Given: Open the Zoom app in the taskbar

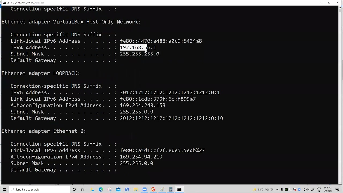Looking at the screenshot, I should (144, 190).
